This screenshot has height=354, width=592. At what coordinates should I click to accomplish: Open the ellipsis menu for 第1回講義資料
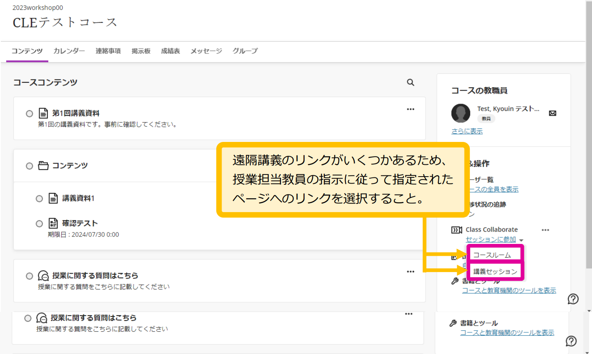click(x=410, y=109)
